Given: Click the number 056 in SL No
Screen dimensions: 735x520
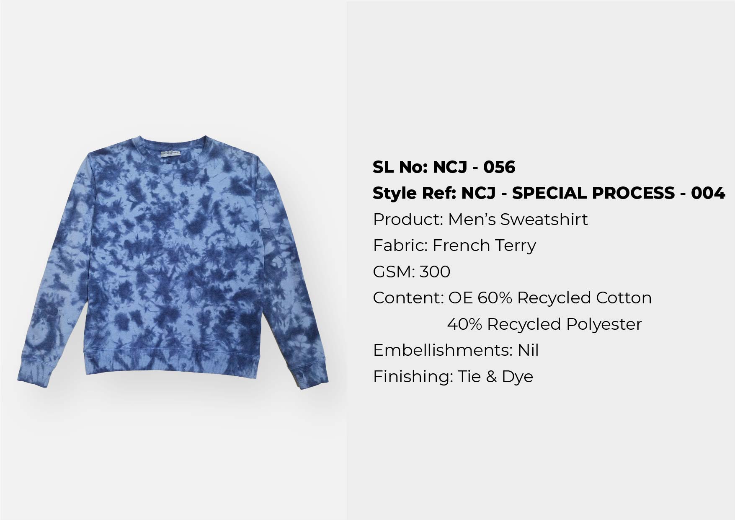Looking at the screenshot, I should coord(499,167).
